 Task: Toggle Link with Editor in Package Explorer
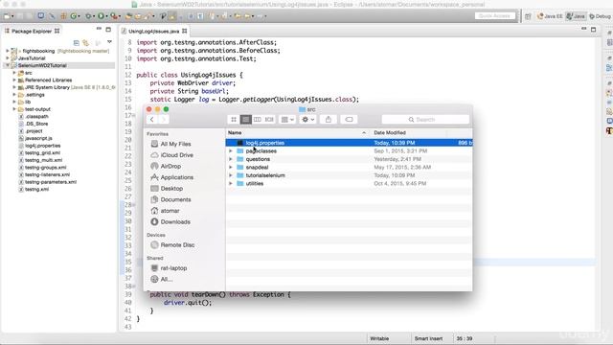click(86, 42)
